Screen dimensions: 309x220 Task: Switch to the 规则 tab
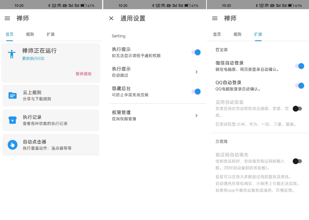click(x=29, y=34)
